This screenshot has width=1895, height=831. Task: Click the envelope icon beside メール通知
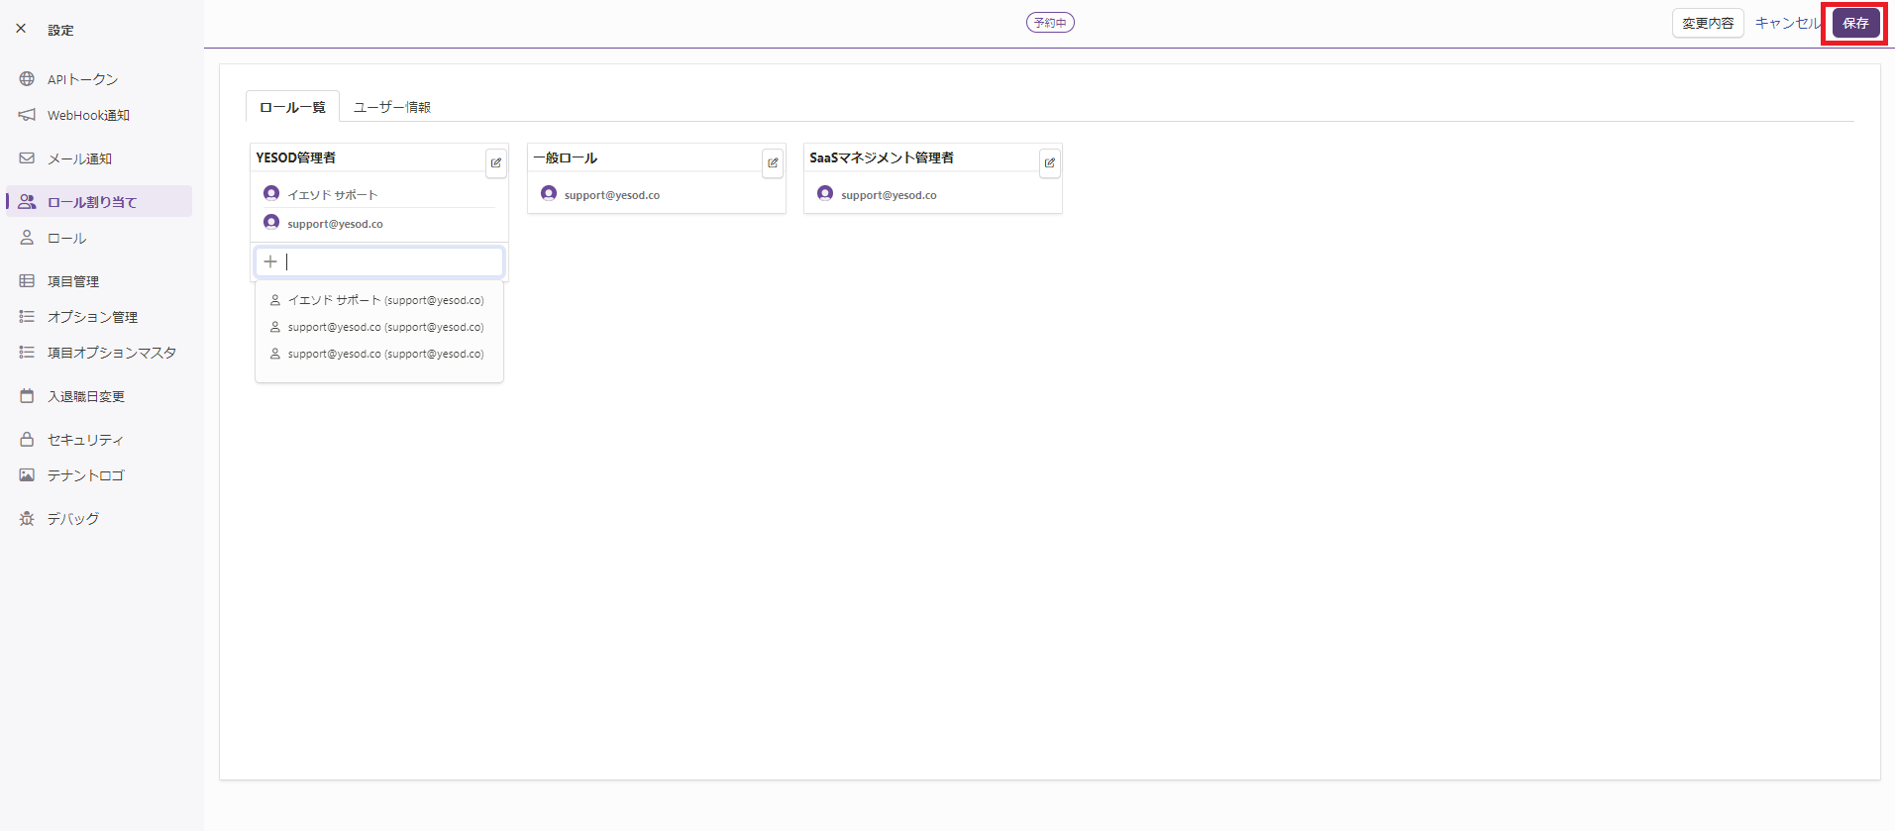click(27, 158)
